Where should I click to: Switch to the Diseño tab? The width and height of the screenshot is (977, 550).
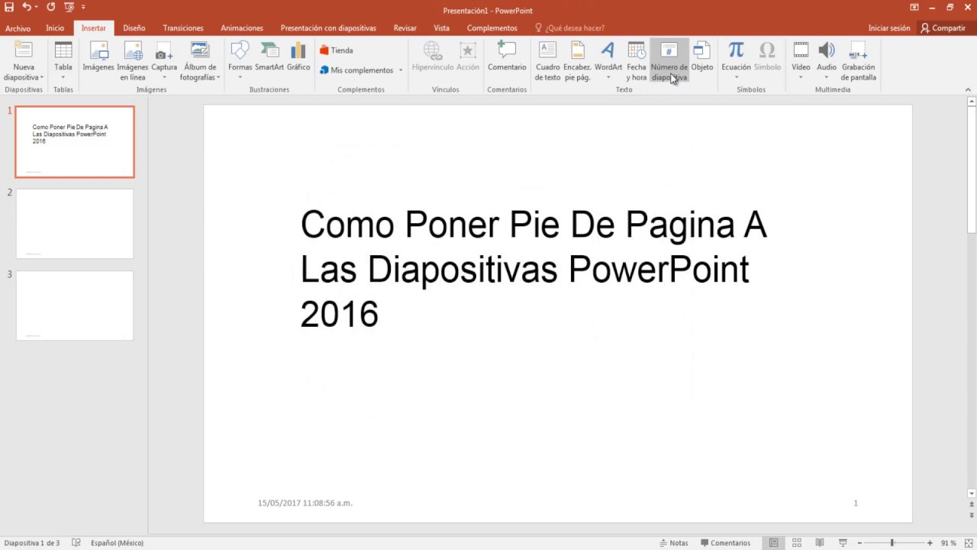(134, 28)
